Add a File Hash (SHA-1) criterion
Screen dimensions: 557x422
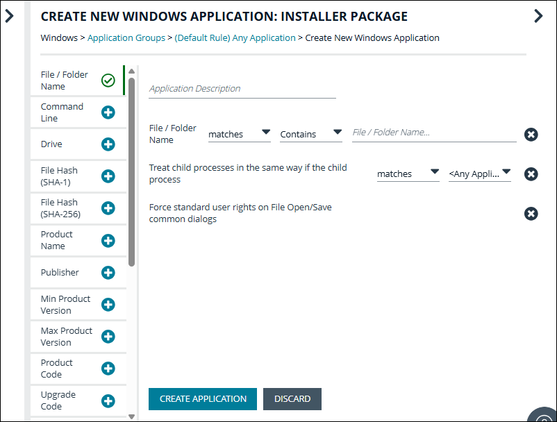click(x=108, y=176)
